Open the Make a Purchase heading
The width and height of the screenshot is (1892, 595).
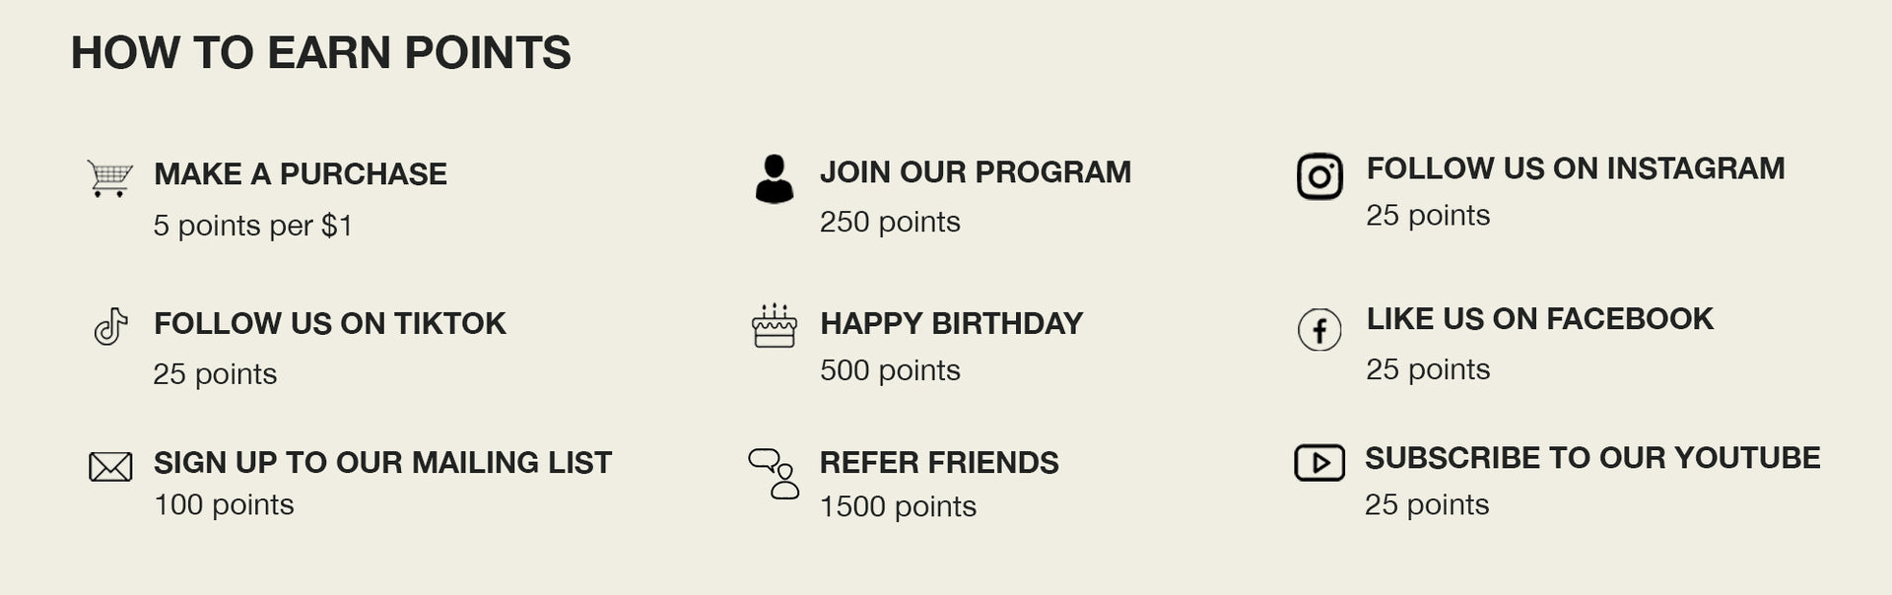[301, 174]
